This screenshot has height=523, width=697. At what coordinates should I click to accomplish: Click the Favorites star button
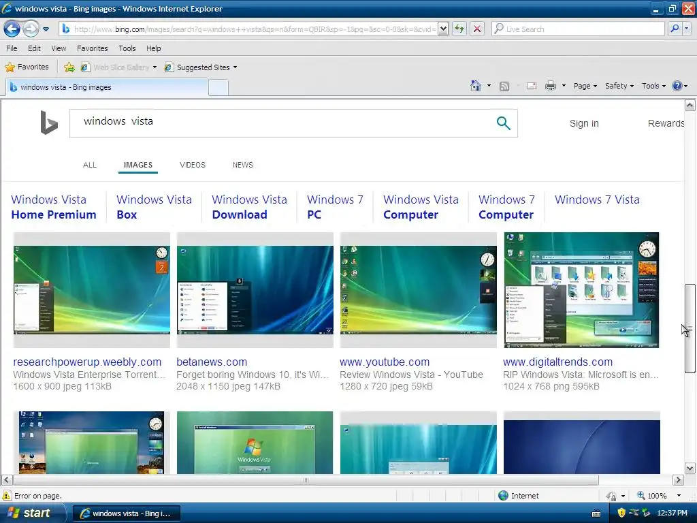[27, 67]
